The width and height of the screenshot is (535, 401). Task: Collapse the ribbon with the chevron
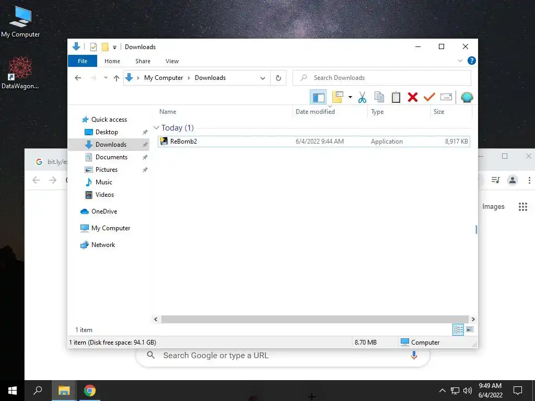(x=460, y=61)
